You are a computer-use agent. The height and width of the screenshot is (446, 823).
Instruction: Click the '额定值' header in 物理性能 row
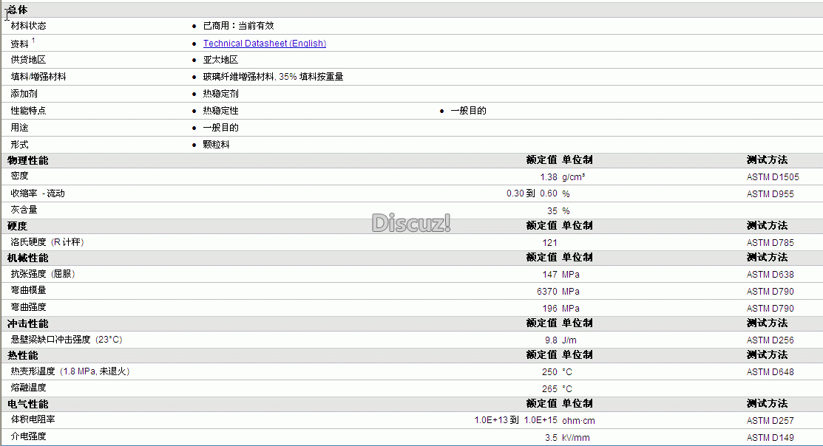(541, 159)
